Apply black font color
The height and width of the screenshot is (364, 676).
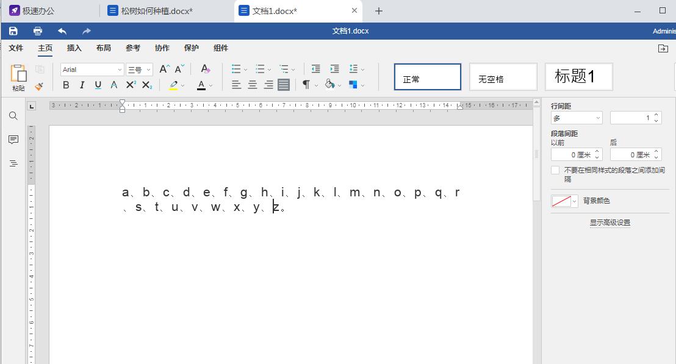[x=201, y=85]
